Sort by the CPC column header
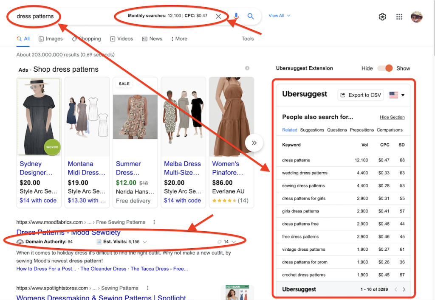The image size is (435, 300). [384, 145]
